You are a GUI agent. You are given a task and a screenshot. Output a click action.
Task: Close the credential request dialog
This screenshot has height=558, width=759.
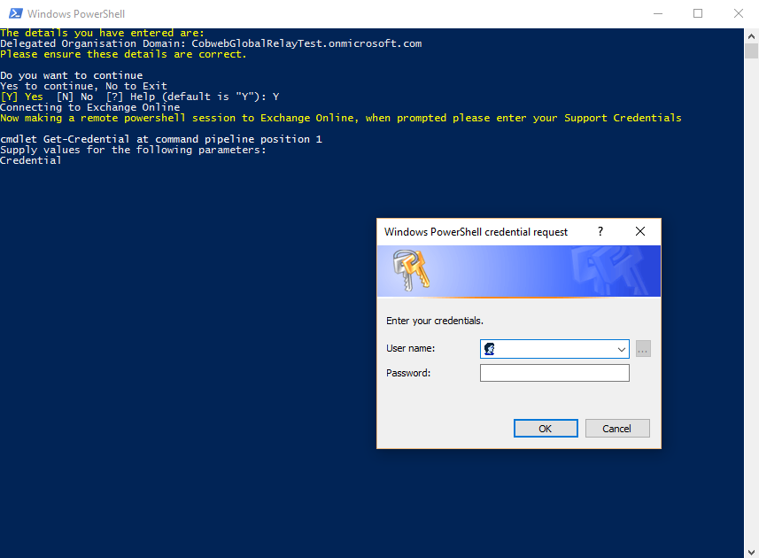pyautogui.click(x=639, y=231)
